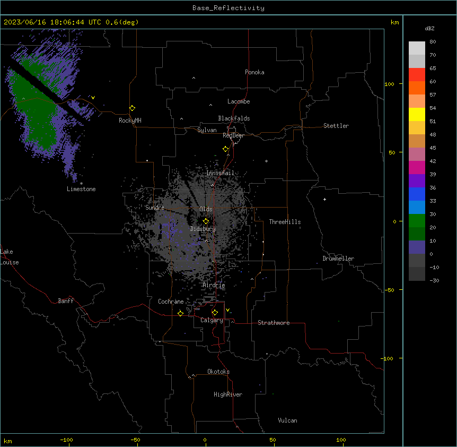
Task: Click the Sylvan label
Action: 207,130
